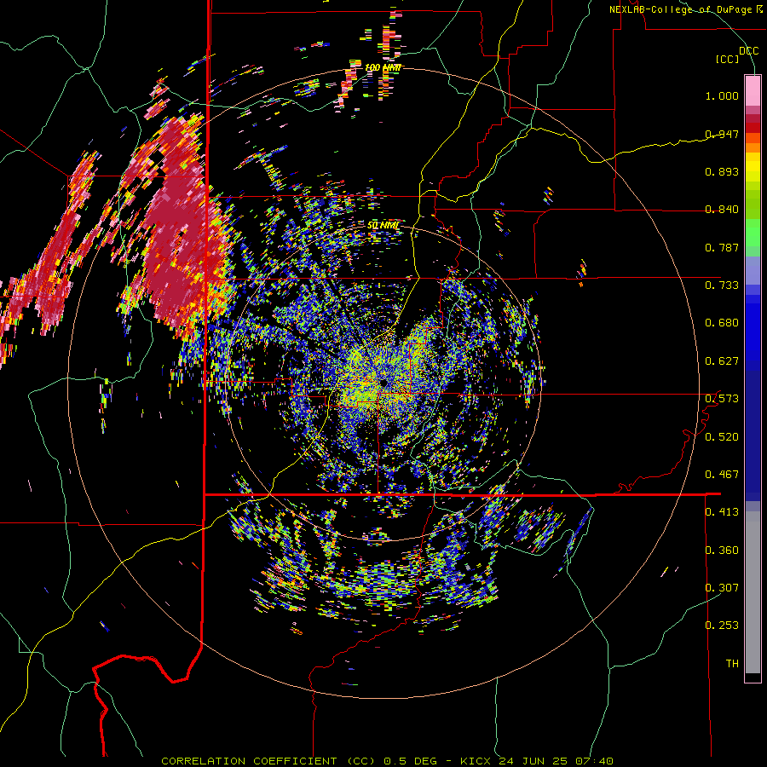Click the pink top segment of color bar
This screenshot has height=767, width=767.
(x=753, y=90)
